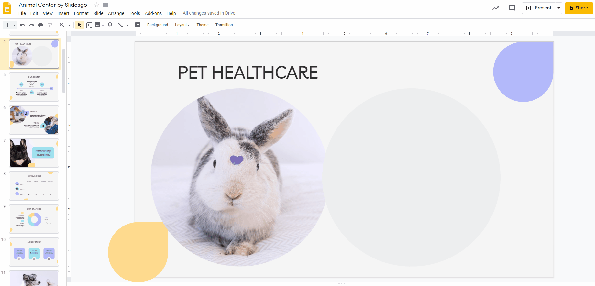Screen dimensions: 595x286
Task: Print the presentation
Action: coord(41,25)
